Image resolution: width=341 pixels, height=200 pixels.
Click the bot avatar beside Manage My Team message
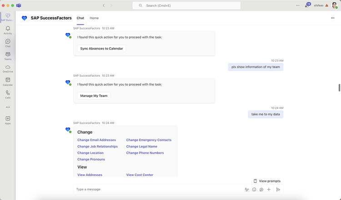tap(68, 83)
